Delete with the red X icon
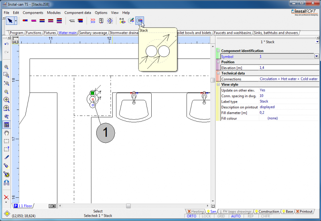 tap(6, 197)
